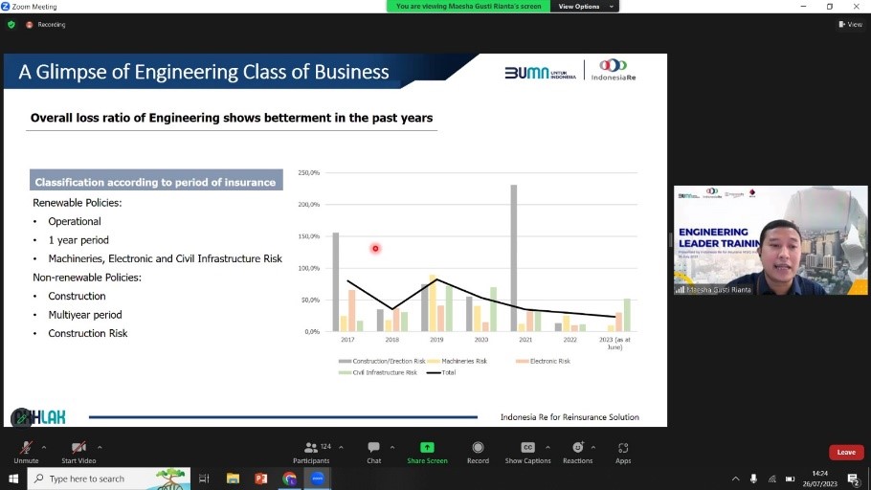Open the Chat panel
This screenshot has width=871, height=490.
(374, 453)
